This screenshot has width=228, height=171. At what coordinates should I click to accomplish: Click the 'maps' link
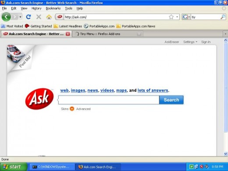pos(121,90)
